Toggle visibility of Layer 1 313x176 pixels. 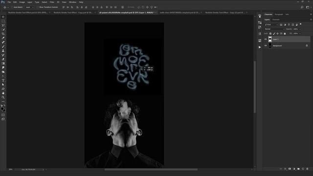[x=266, y=39]
